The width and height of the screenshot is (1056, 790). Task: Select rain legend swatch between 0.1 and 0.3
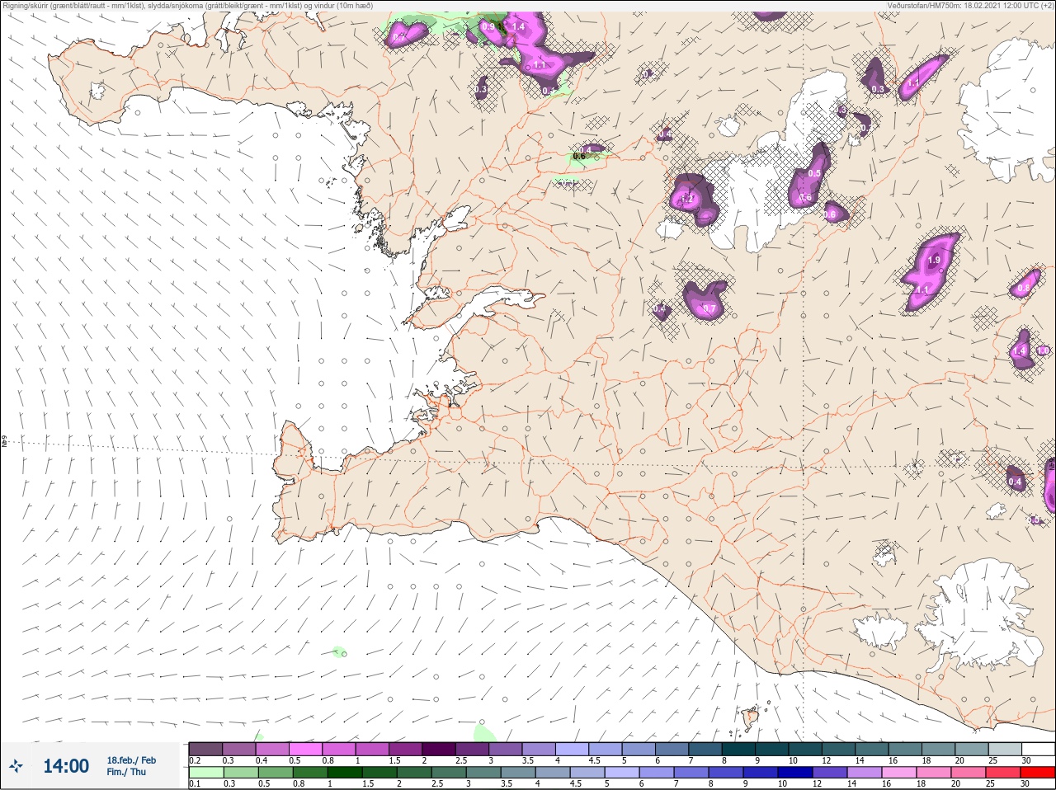pos(205,773)
